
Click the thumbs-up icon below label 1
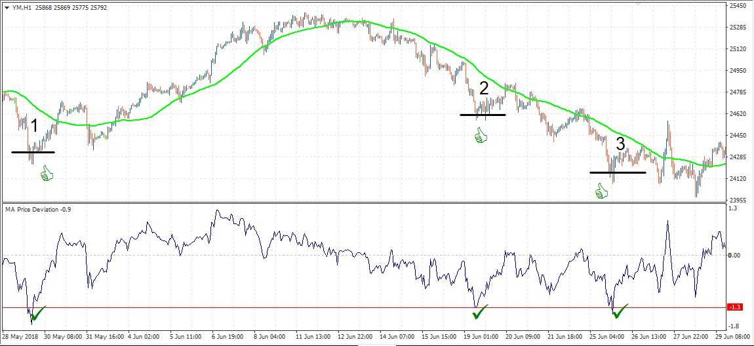coord(47,174)
